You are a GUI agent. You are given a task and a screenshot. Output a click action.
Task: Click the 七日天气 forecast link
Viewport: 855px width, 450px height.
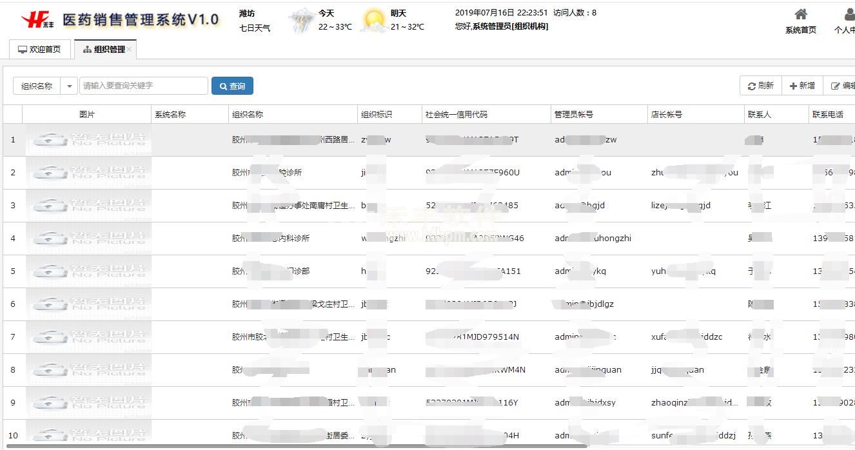point(255,28)
